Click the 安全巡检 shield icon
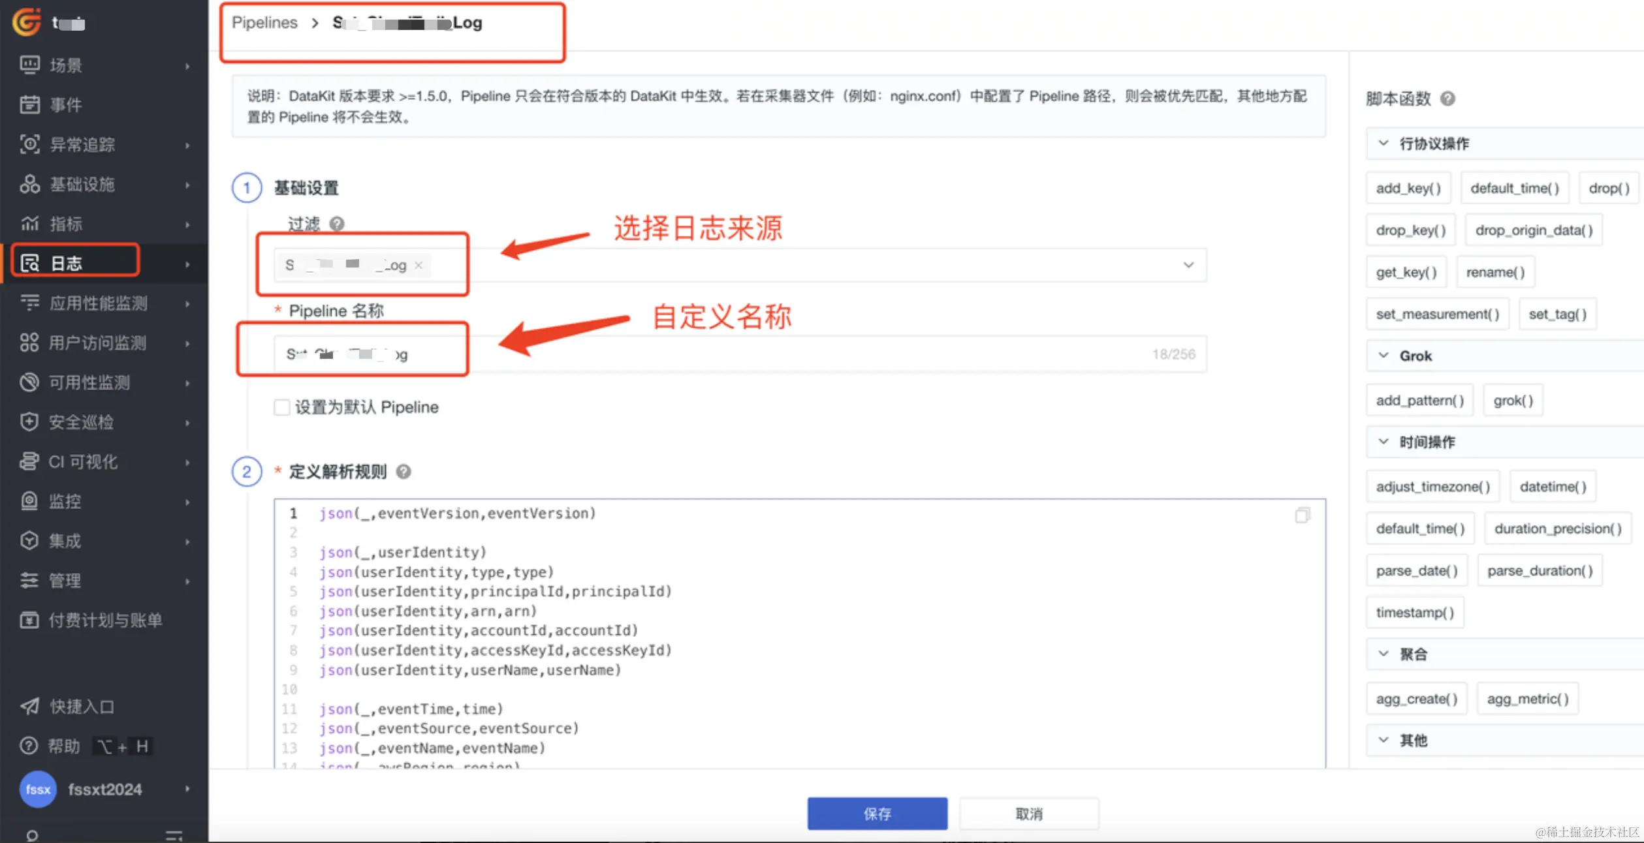 [x=29, y=422]
